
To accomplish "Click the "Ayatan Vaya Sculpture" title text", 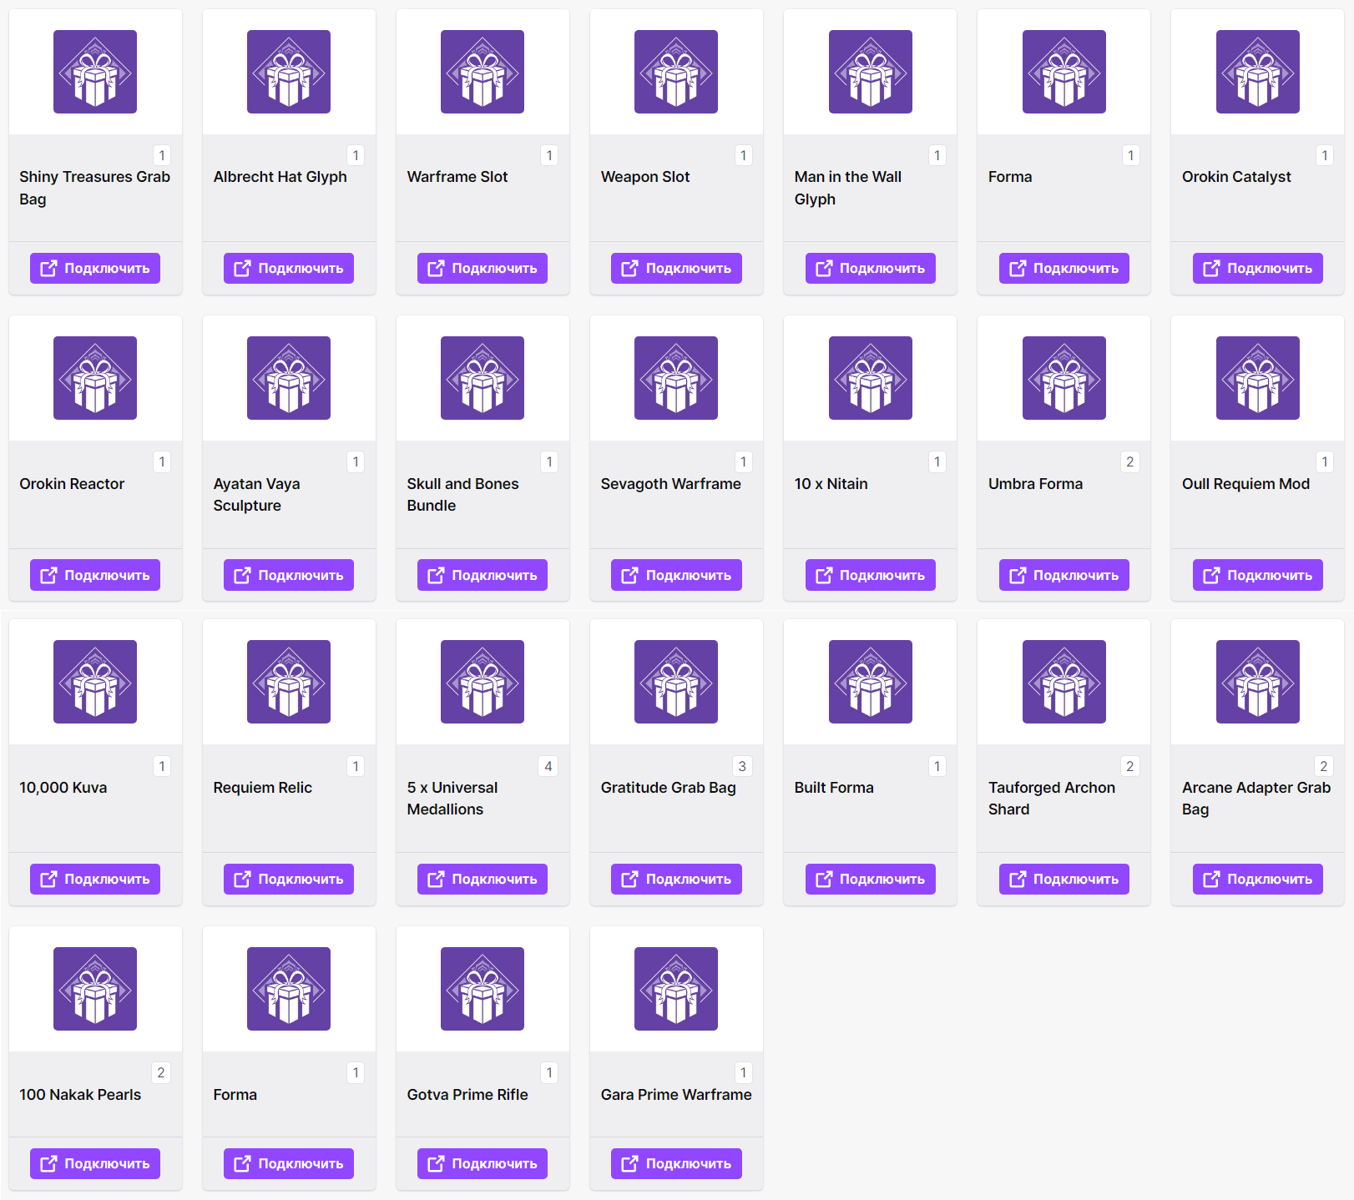I will click(256, 495).
